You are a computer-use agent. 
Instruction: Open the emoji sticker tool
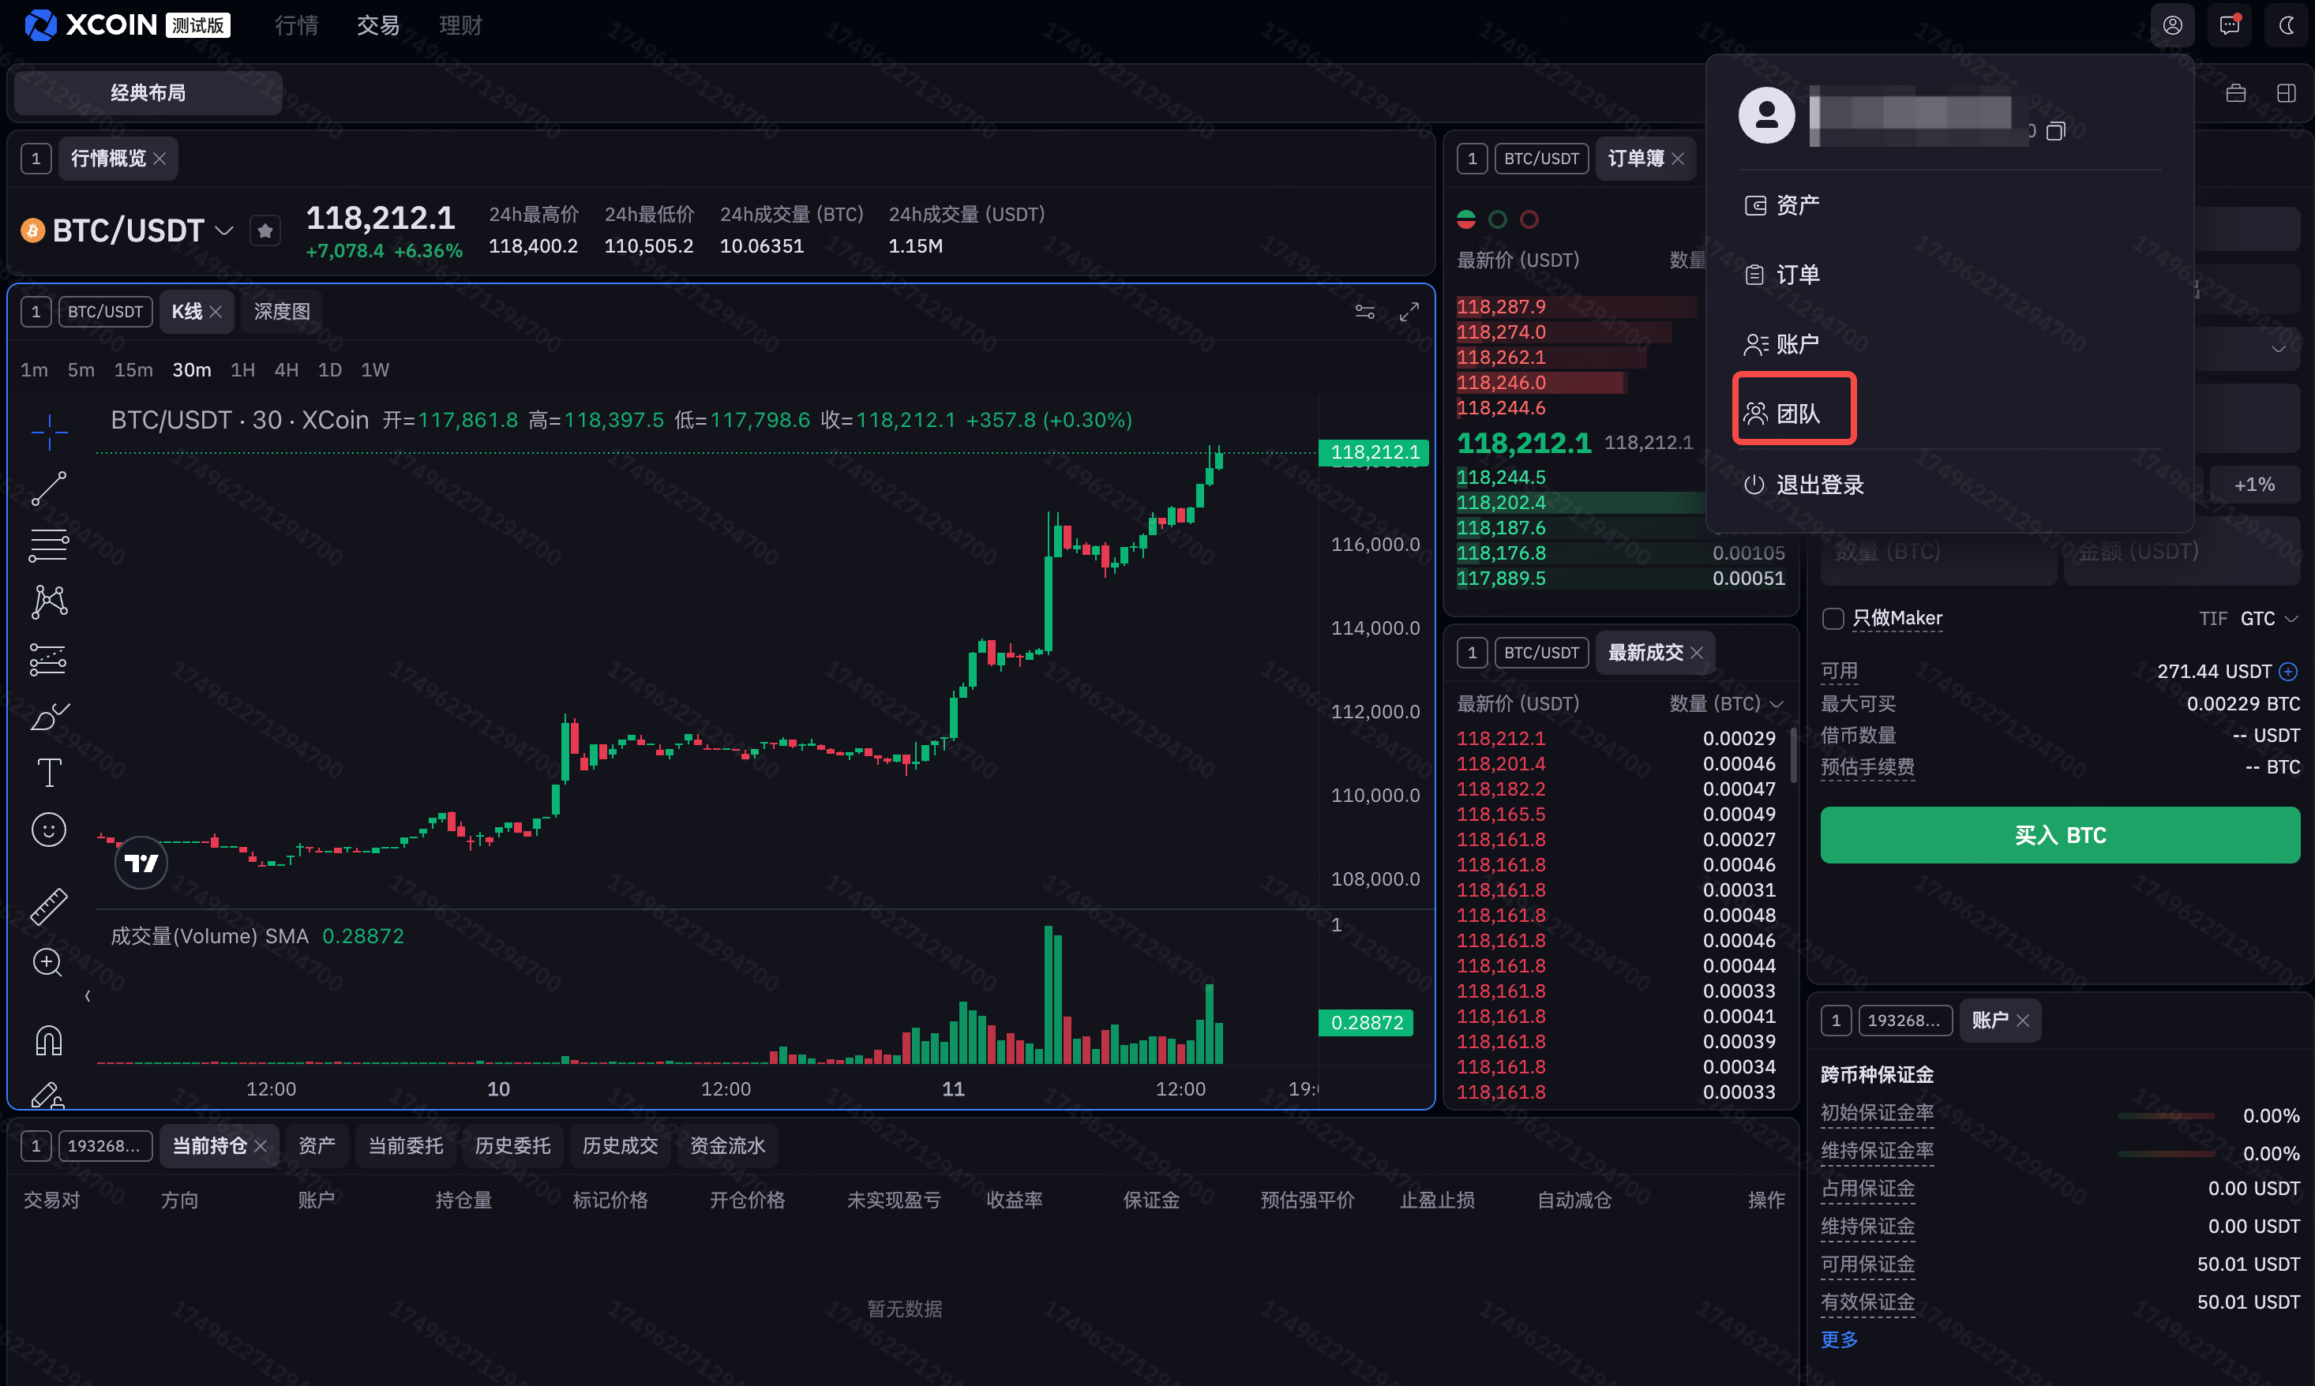(x=49, y=830)
